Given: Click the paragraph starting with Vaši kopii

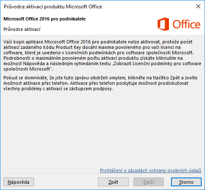Looking at the screenshot, I should tap(102, 55).
